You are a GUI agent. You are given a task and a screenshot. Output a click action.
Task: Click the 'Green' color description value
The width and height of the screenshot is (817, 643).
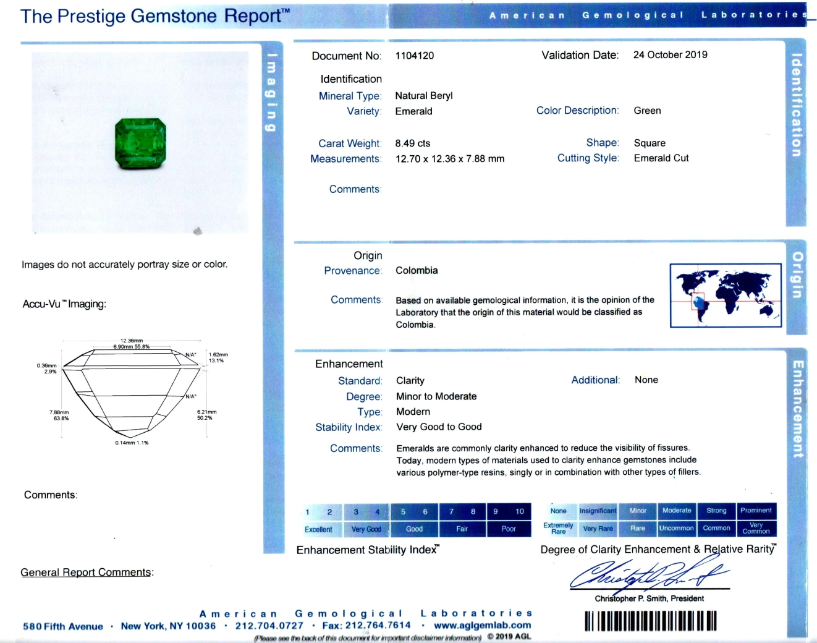647,111
